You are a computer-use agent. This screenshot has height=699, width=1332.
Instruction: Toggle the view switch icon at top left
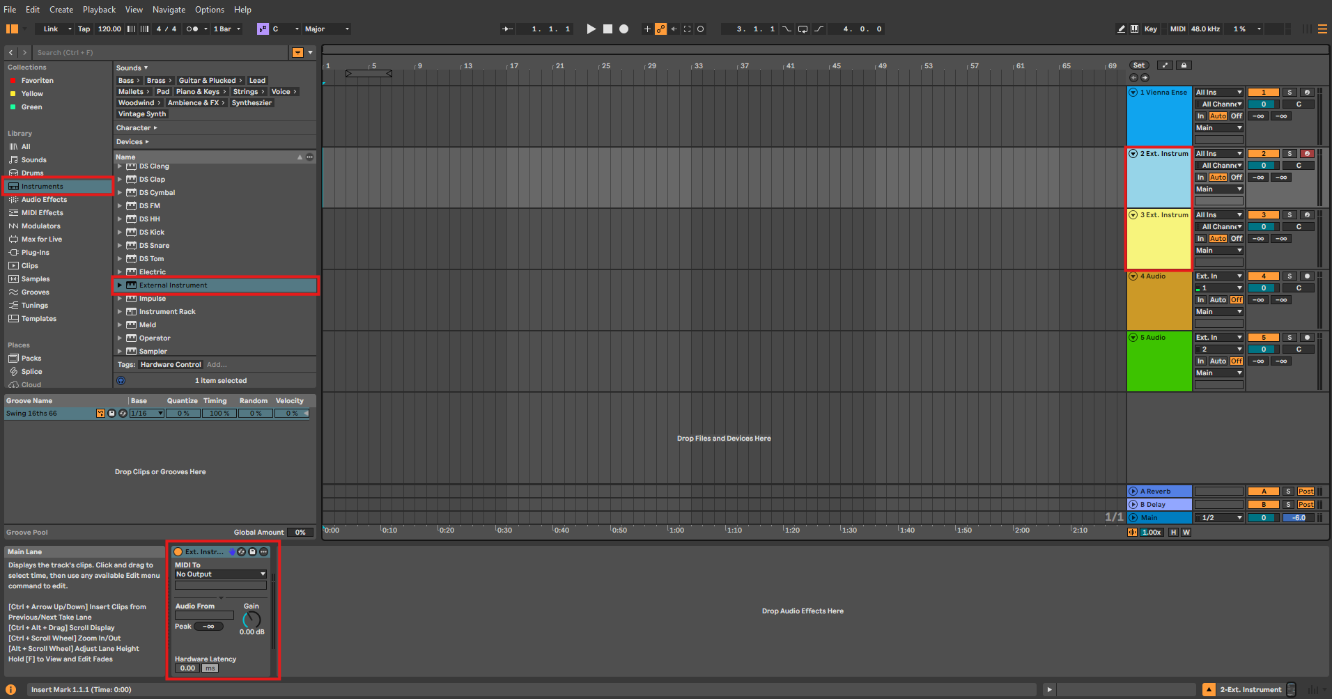click(x=12, y=29)
